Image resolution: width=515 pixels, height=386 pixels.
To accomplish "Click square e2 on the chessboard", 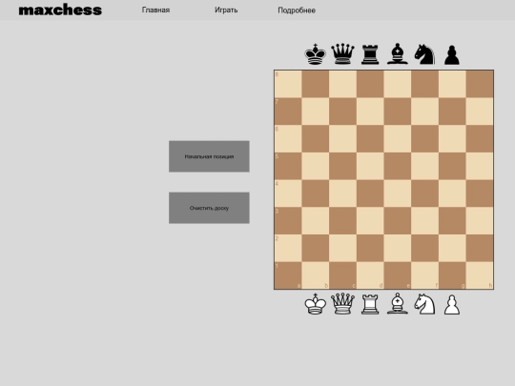I will click(x=398, y=248).
